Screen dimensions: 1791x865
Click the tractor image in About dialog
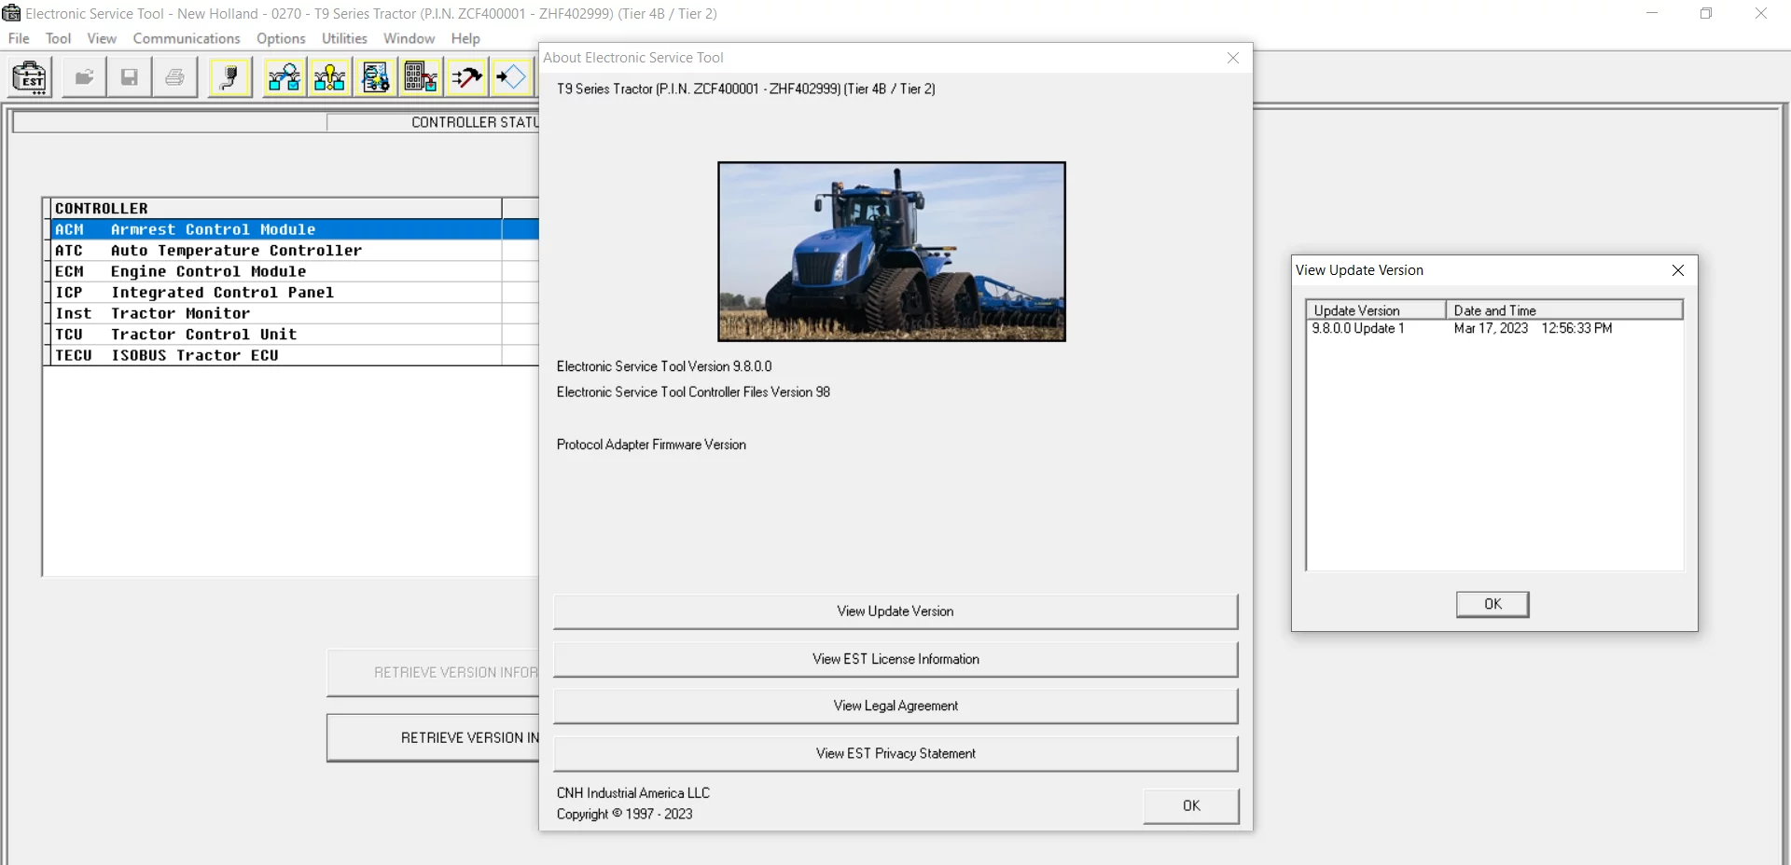(891, 252)
